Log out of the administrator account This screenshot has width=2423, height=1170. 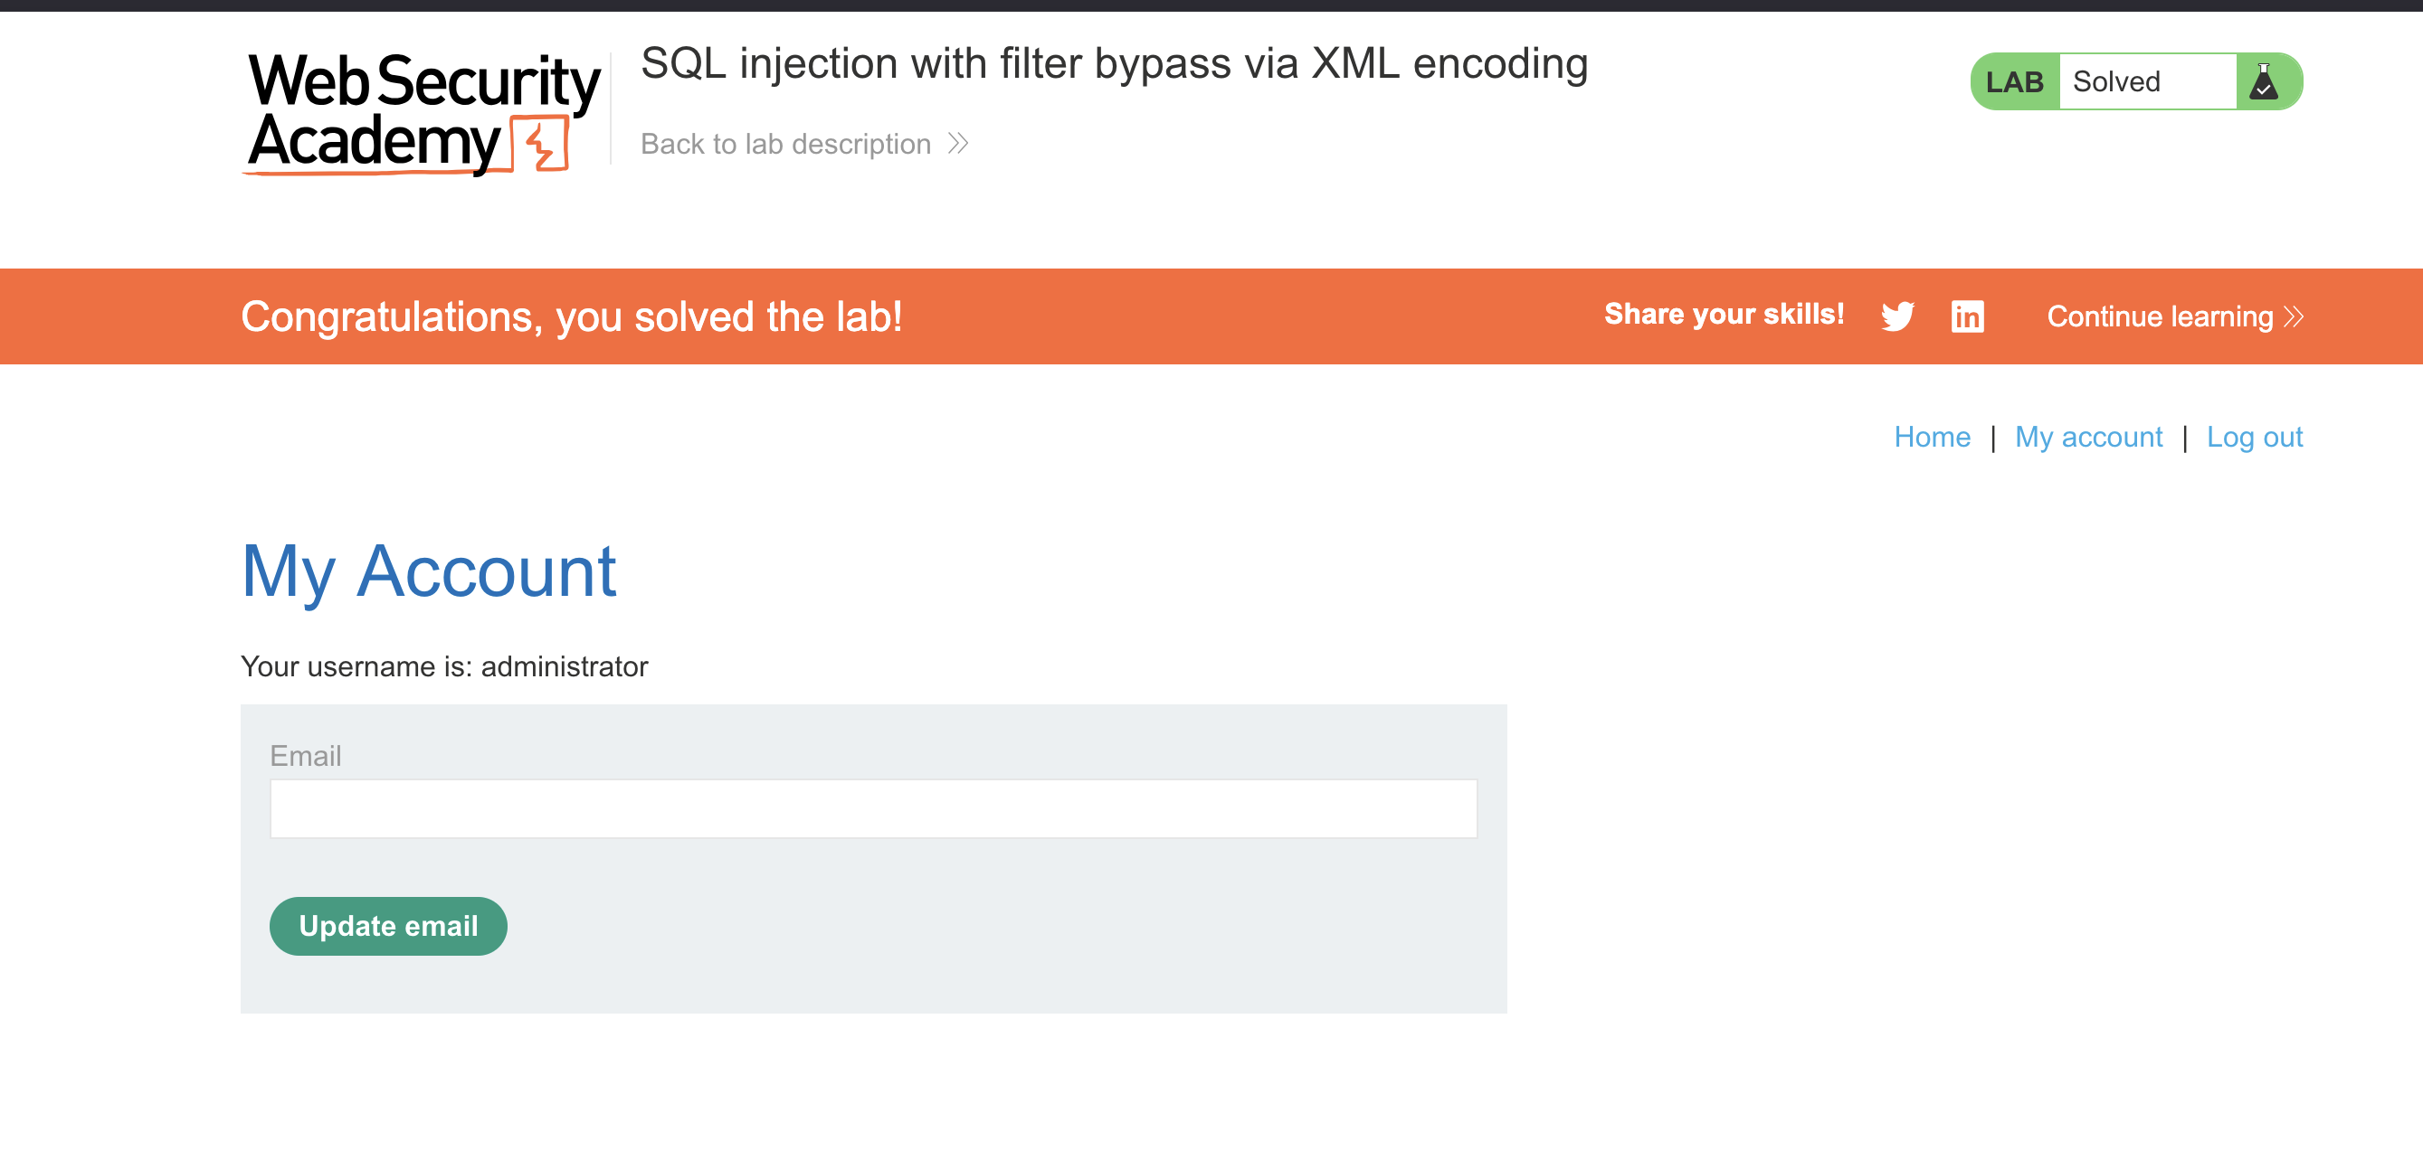2254,437
